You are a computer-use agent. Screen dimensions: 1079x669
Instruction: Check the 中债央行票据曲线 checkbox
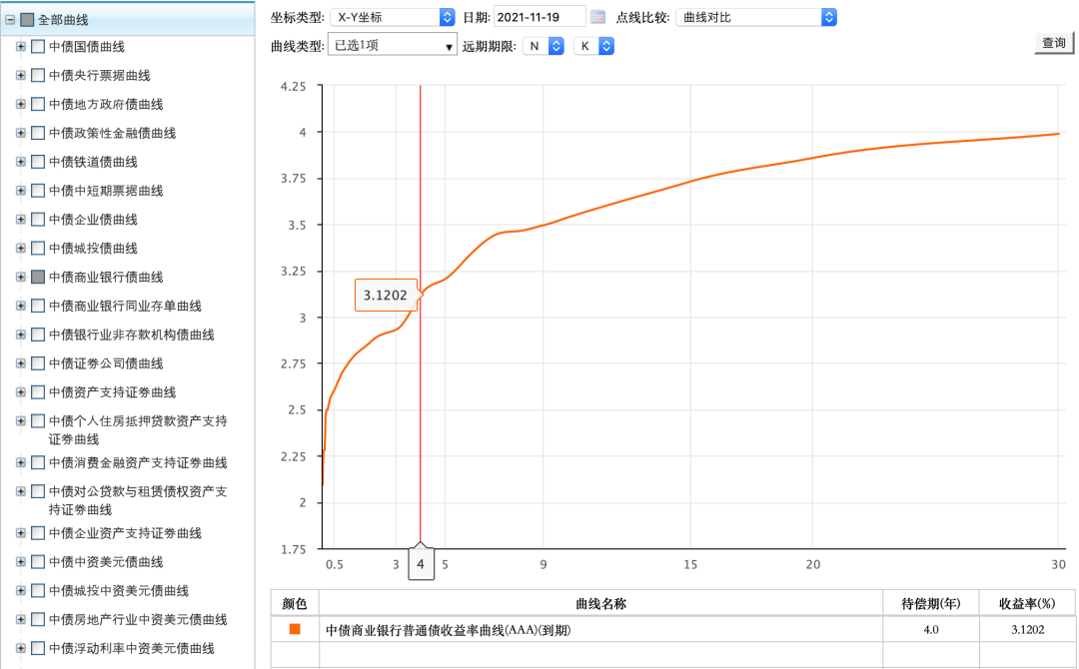point(38,75)
